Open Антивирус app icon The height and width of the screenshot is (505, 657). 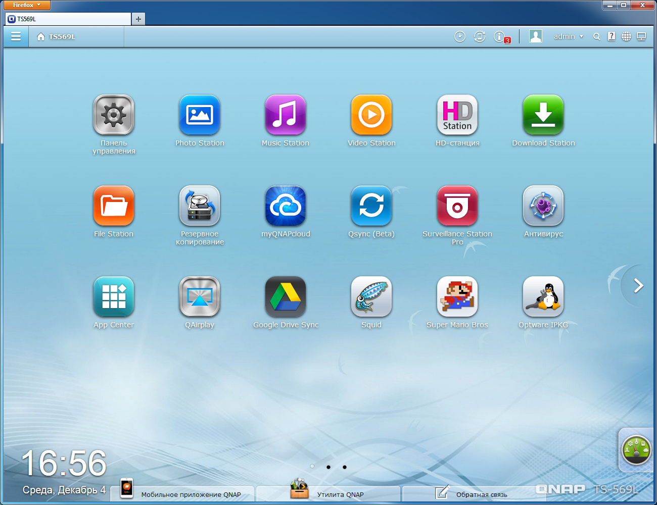(543, 206)
